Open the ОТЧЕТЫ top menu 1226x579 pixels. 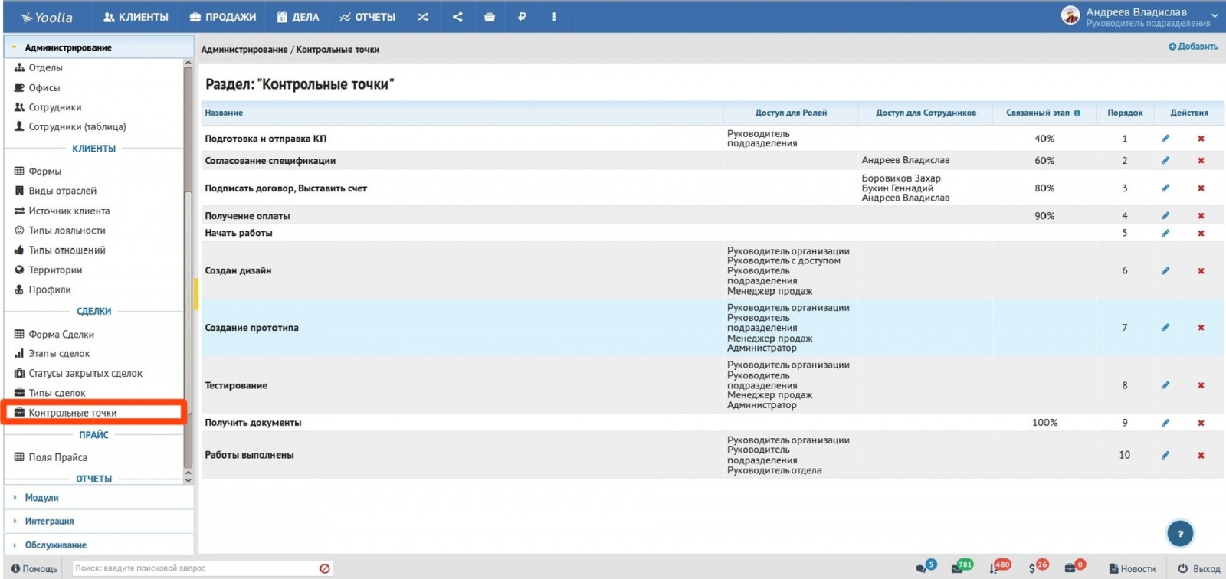pyautogui.click(x=368, y=17)
